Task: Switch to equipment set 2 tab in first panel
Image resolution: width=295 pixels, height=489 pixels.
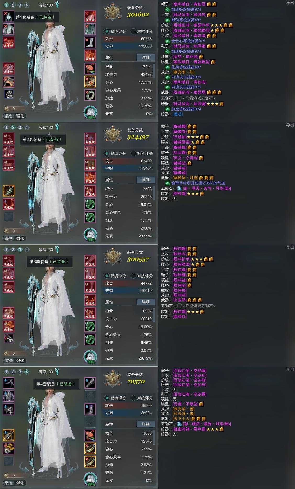Action: [x=13, y=5]
